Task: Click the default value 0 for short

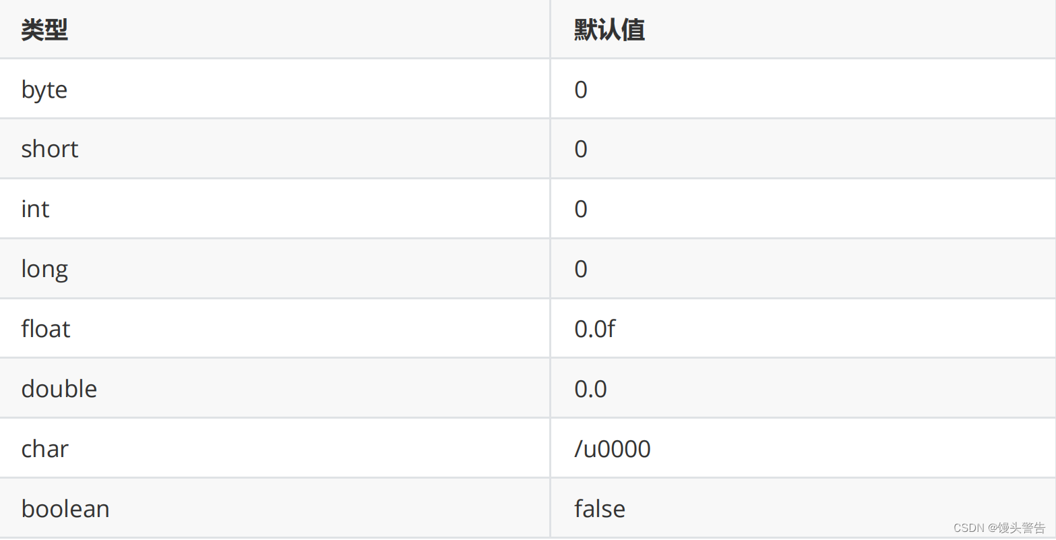Action: (581, 149)
